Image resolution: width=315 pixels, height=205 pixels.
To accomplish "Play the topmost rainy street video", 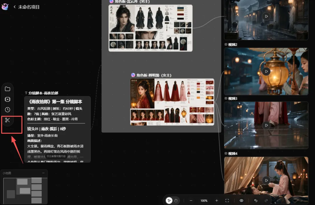I will tap(266, 16).
